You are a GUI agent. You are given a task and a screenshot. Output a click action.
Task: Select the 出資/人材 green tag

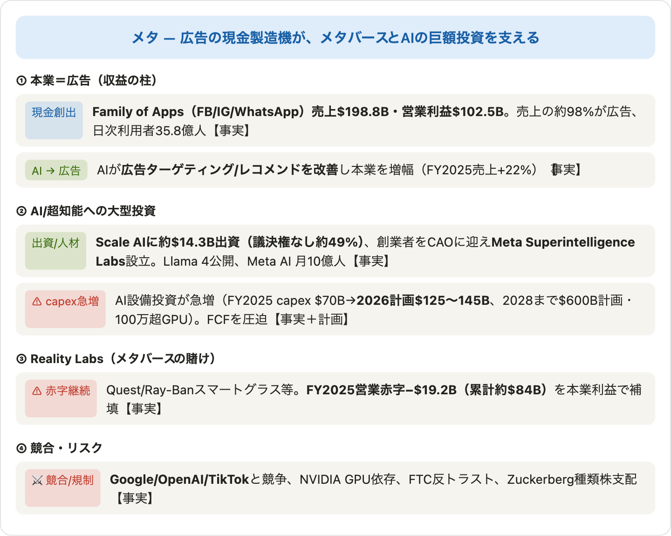point(56,251)
